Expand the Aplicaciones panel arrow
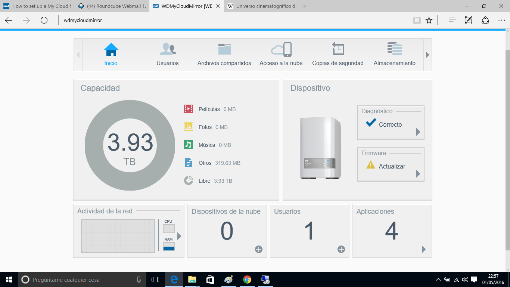Viewport: 510px width, 287px height. [x=424, y=249]
